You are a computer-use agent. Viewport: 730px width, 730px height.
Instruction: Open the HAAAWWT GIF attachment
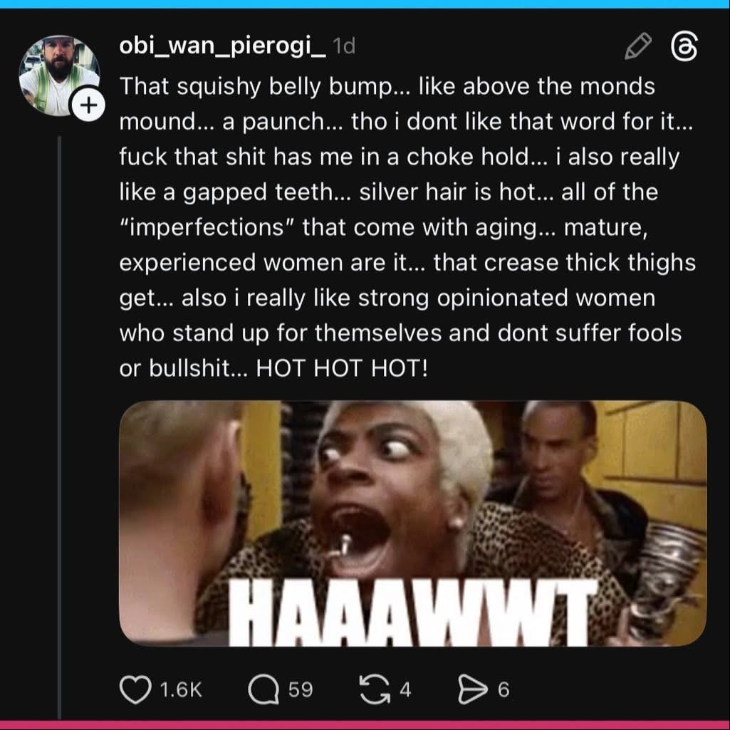[x=413, y=523]
